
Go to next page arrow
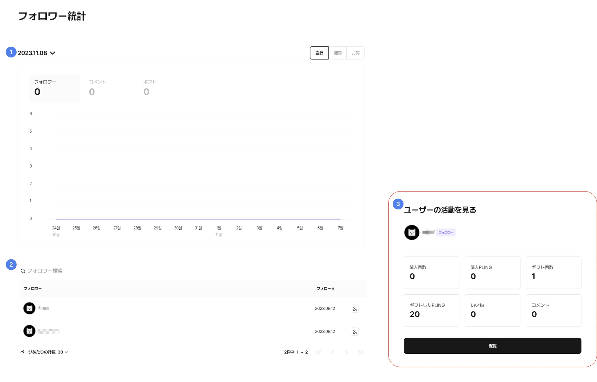346,352
